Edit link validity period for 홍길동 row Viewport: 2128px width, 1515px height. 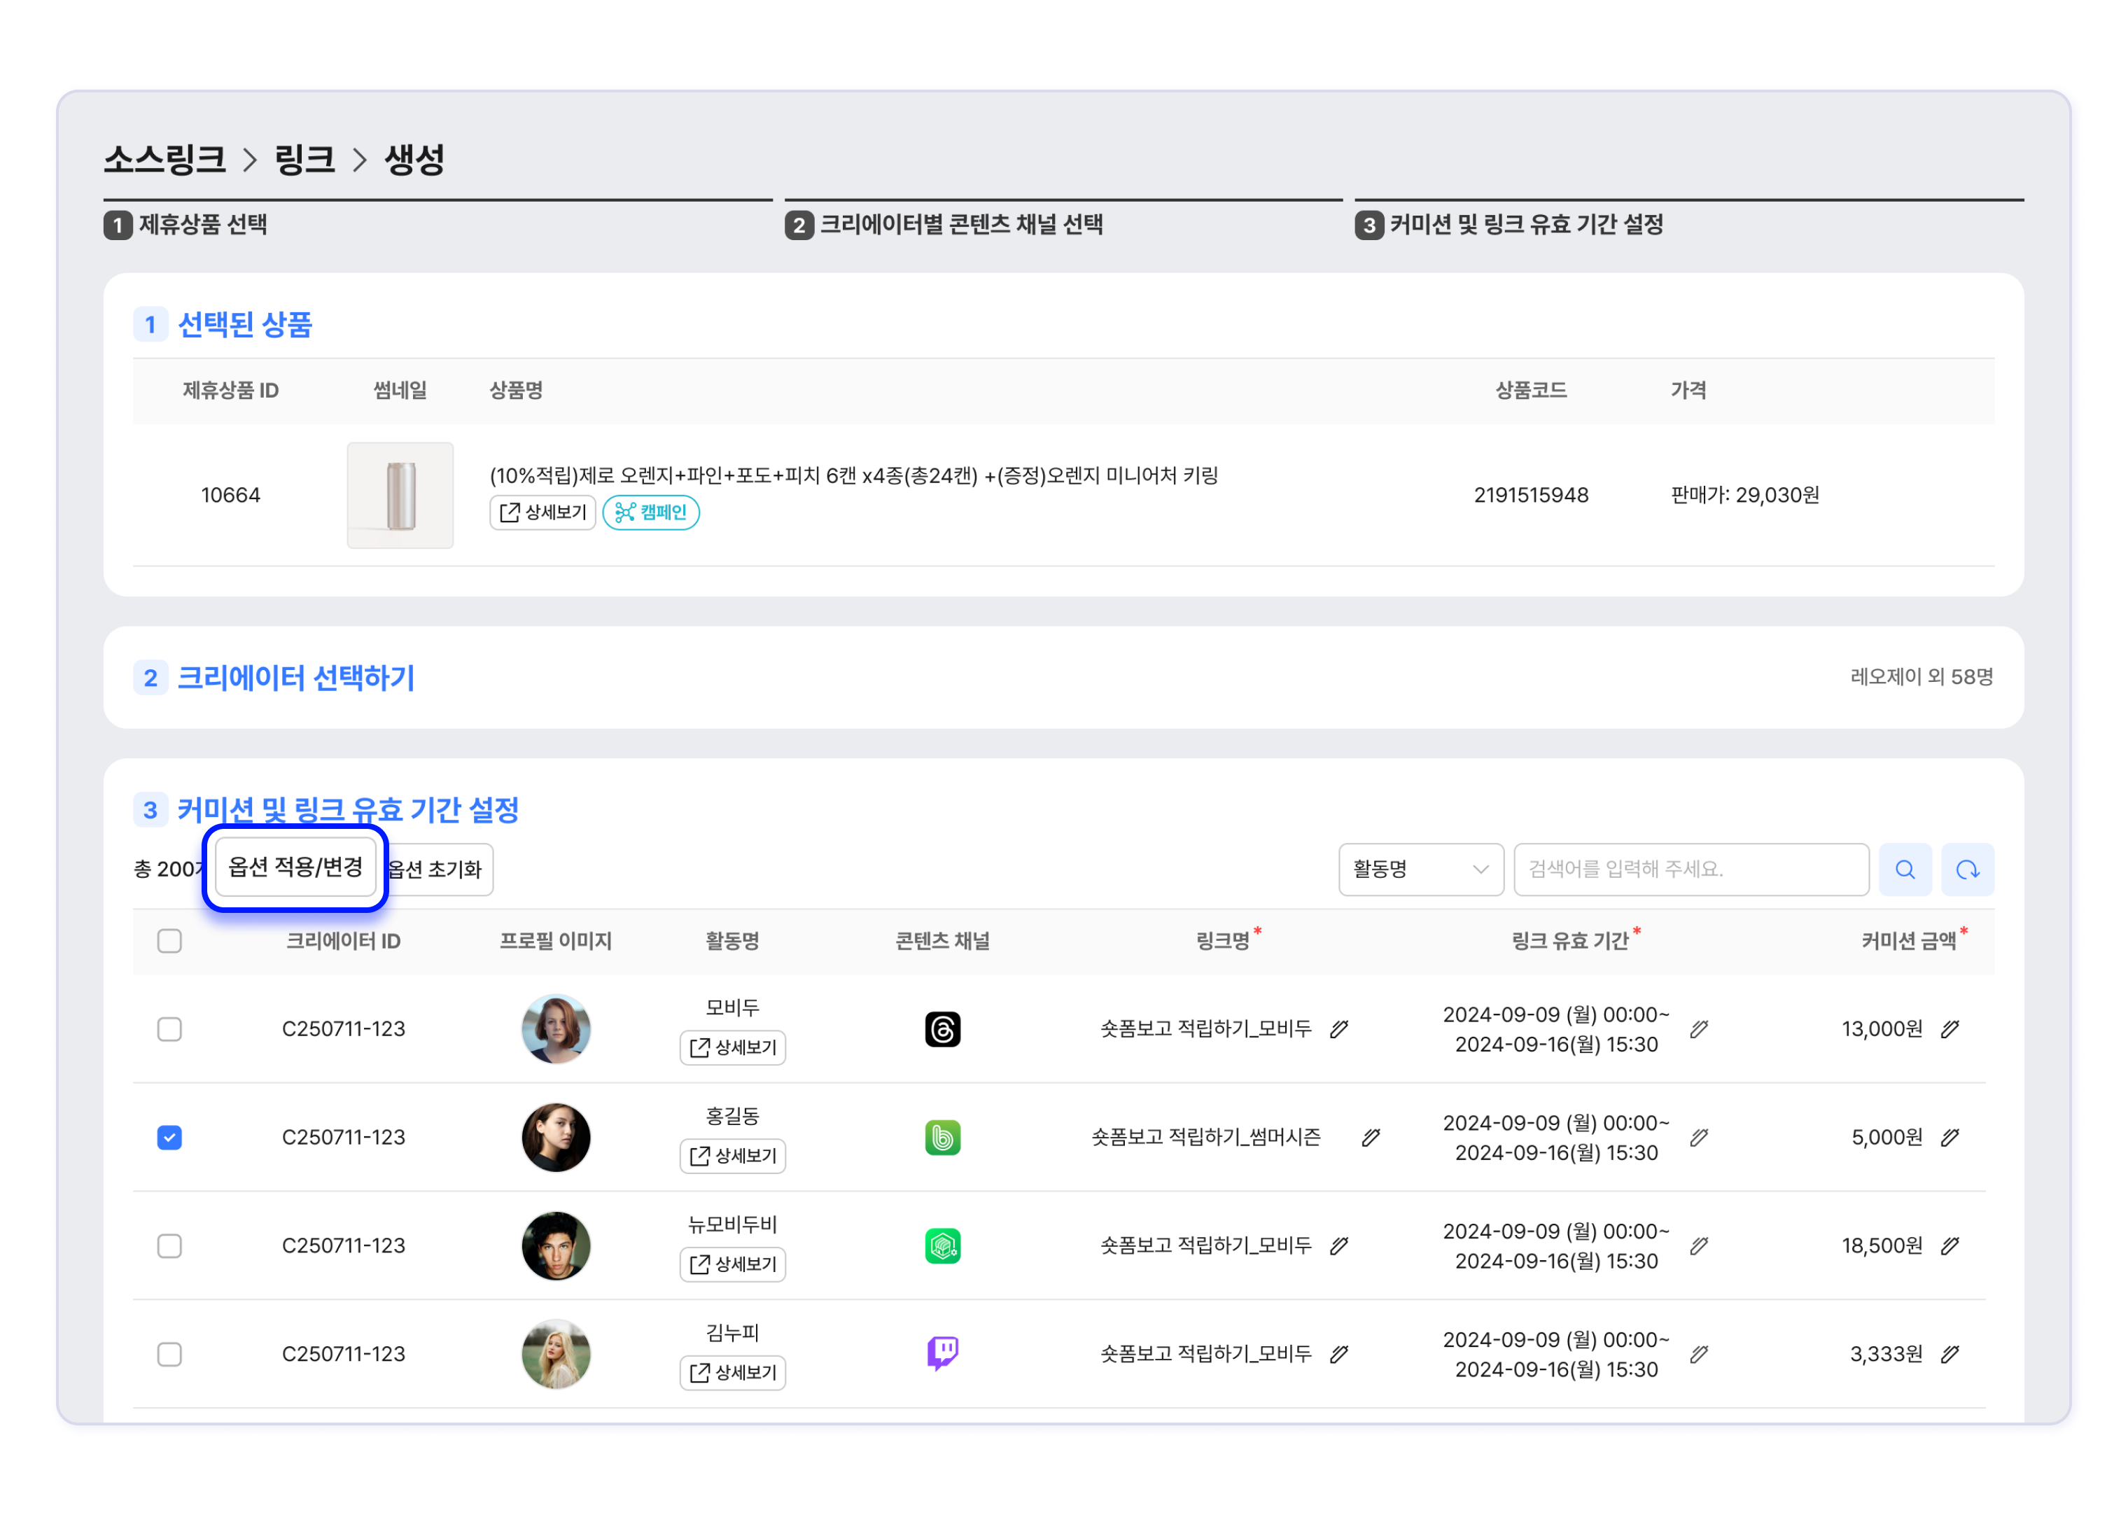click(1699, 1137)
